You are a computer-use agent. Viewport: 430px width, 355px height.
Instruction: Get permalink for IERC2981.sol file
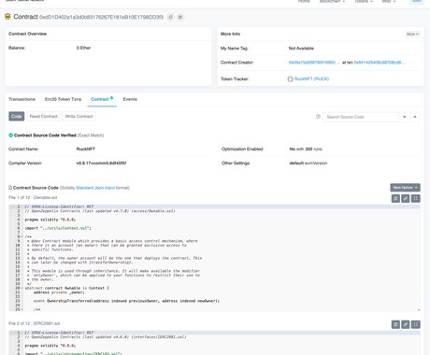[x=406, y=324]
